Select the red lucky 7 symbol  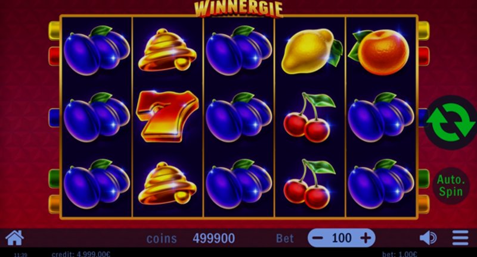click(167, 116)
